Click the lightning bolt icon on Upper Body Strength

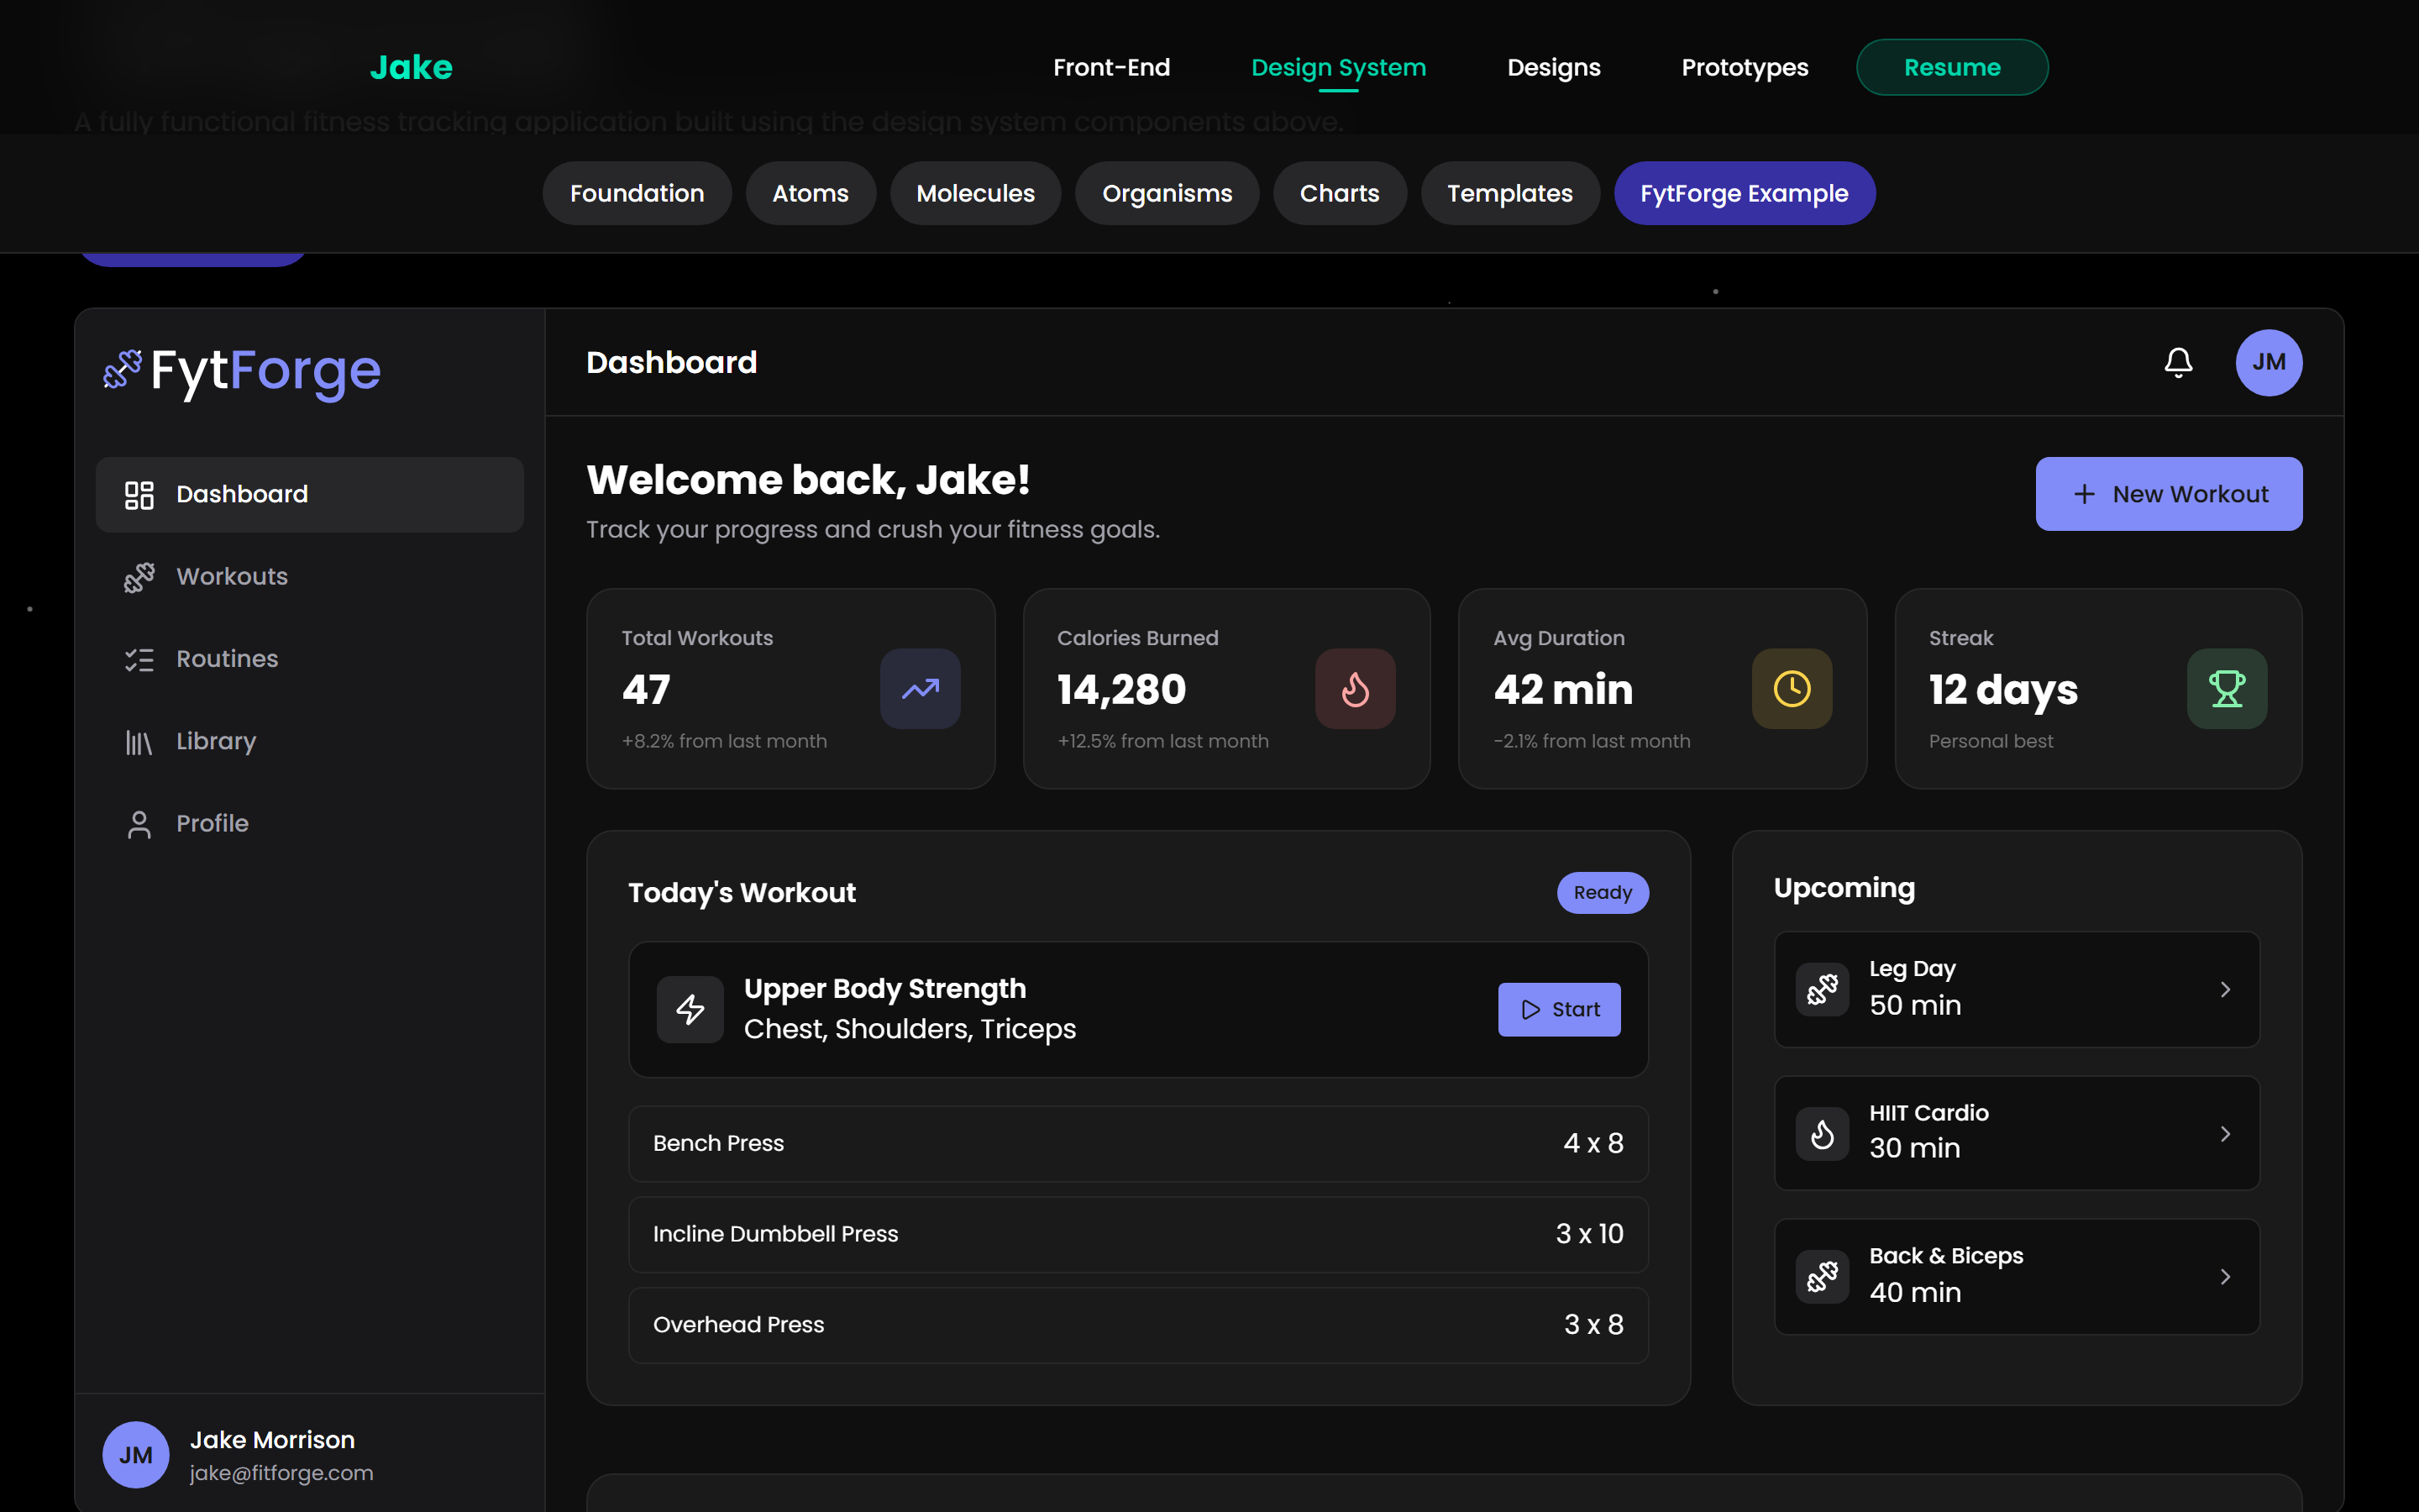click(x=690, y=1009)
